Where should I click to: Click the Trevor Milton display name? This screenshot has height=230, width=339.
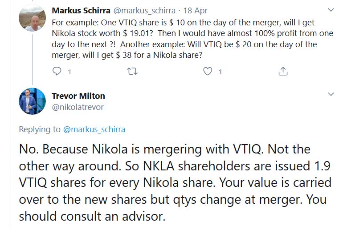(78, 96)
